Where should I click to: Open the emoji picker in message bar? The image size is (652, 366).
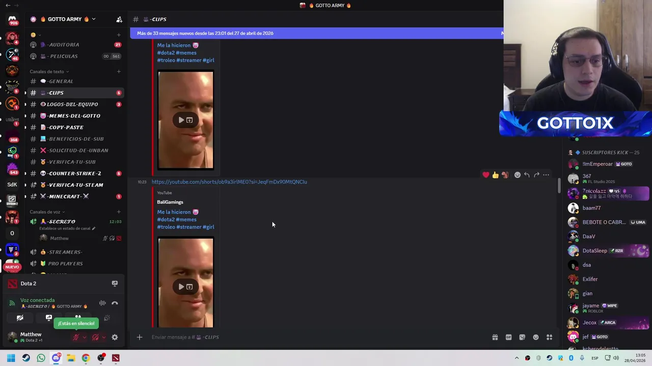pos(536,337)
